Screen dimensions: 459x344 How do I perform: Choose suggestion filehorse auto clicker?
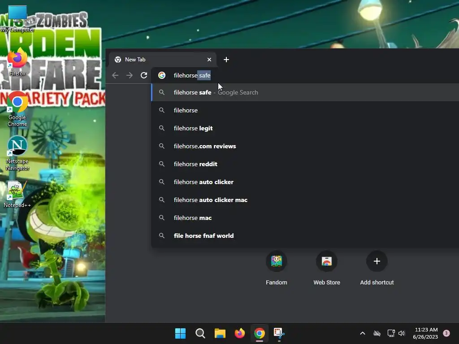point(305,182)
